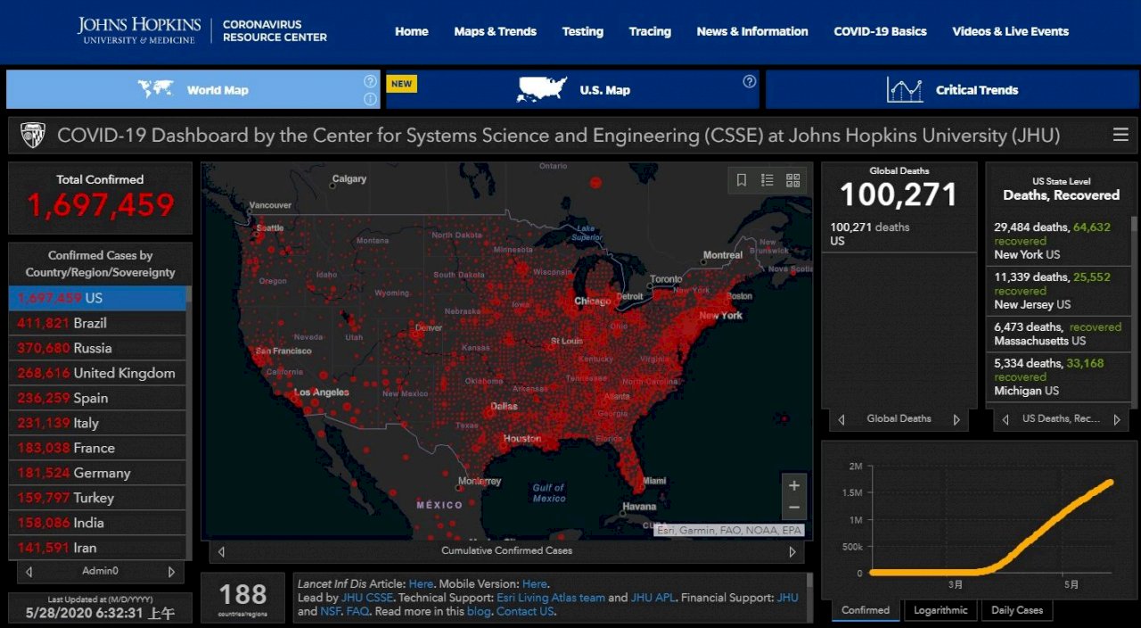The width and height of the screenshot is (1141, 628).
Task: Click the Critical Trends chart icon
Action: pos(904,89)
